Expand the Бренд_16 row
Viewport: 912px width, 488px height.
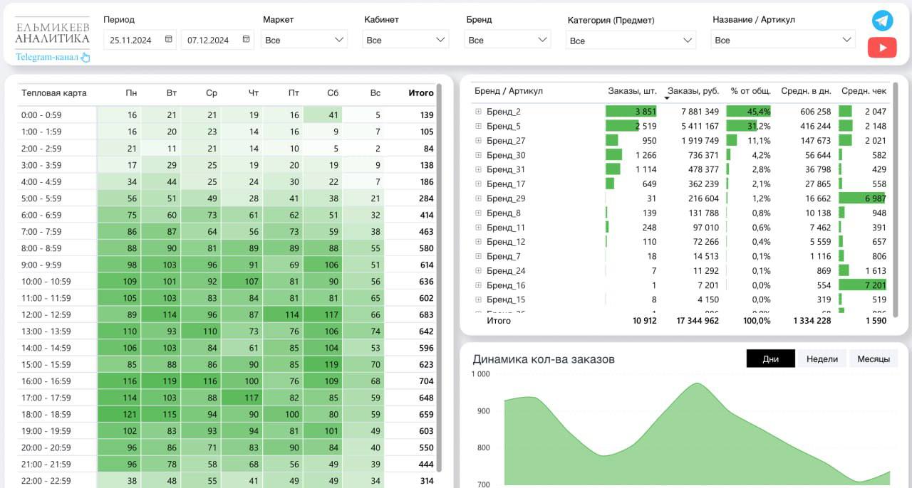click(479, 285)
